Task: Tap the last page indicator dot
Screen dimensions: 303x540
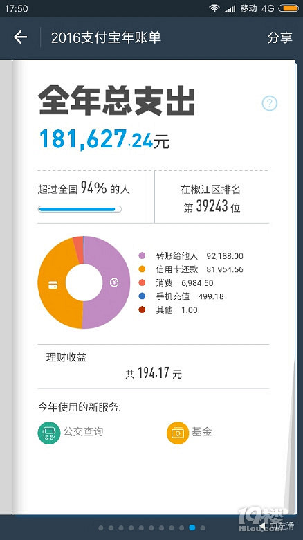Action: [203, 528]
